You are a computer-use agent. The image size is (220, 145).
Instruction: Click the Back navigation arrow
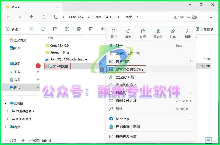(x=8, y=17)
